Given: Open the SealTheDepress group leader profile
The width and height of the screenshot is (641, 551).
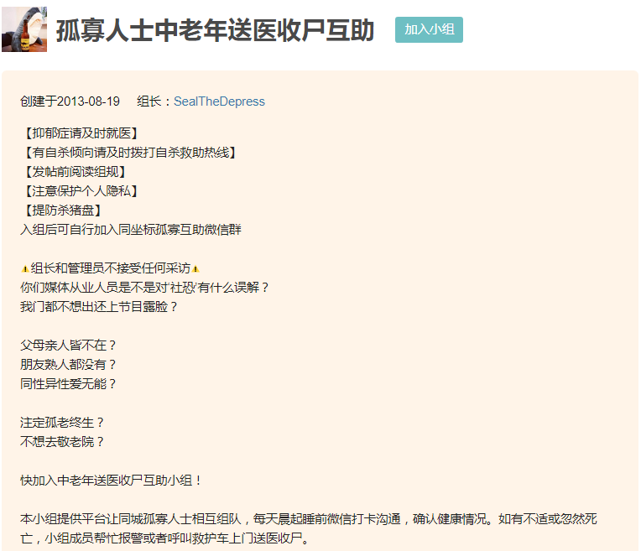Looking at the screenshot, I should pyautogui.click(x=219, y=101).
